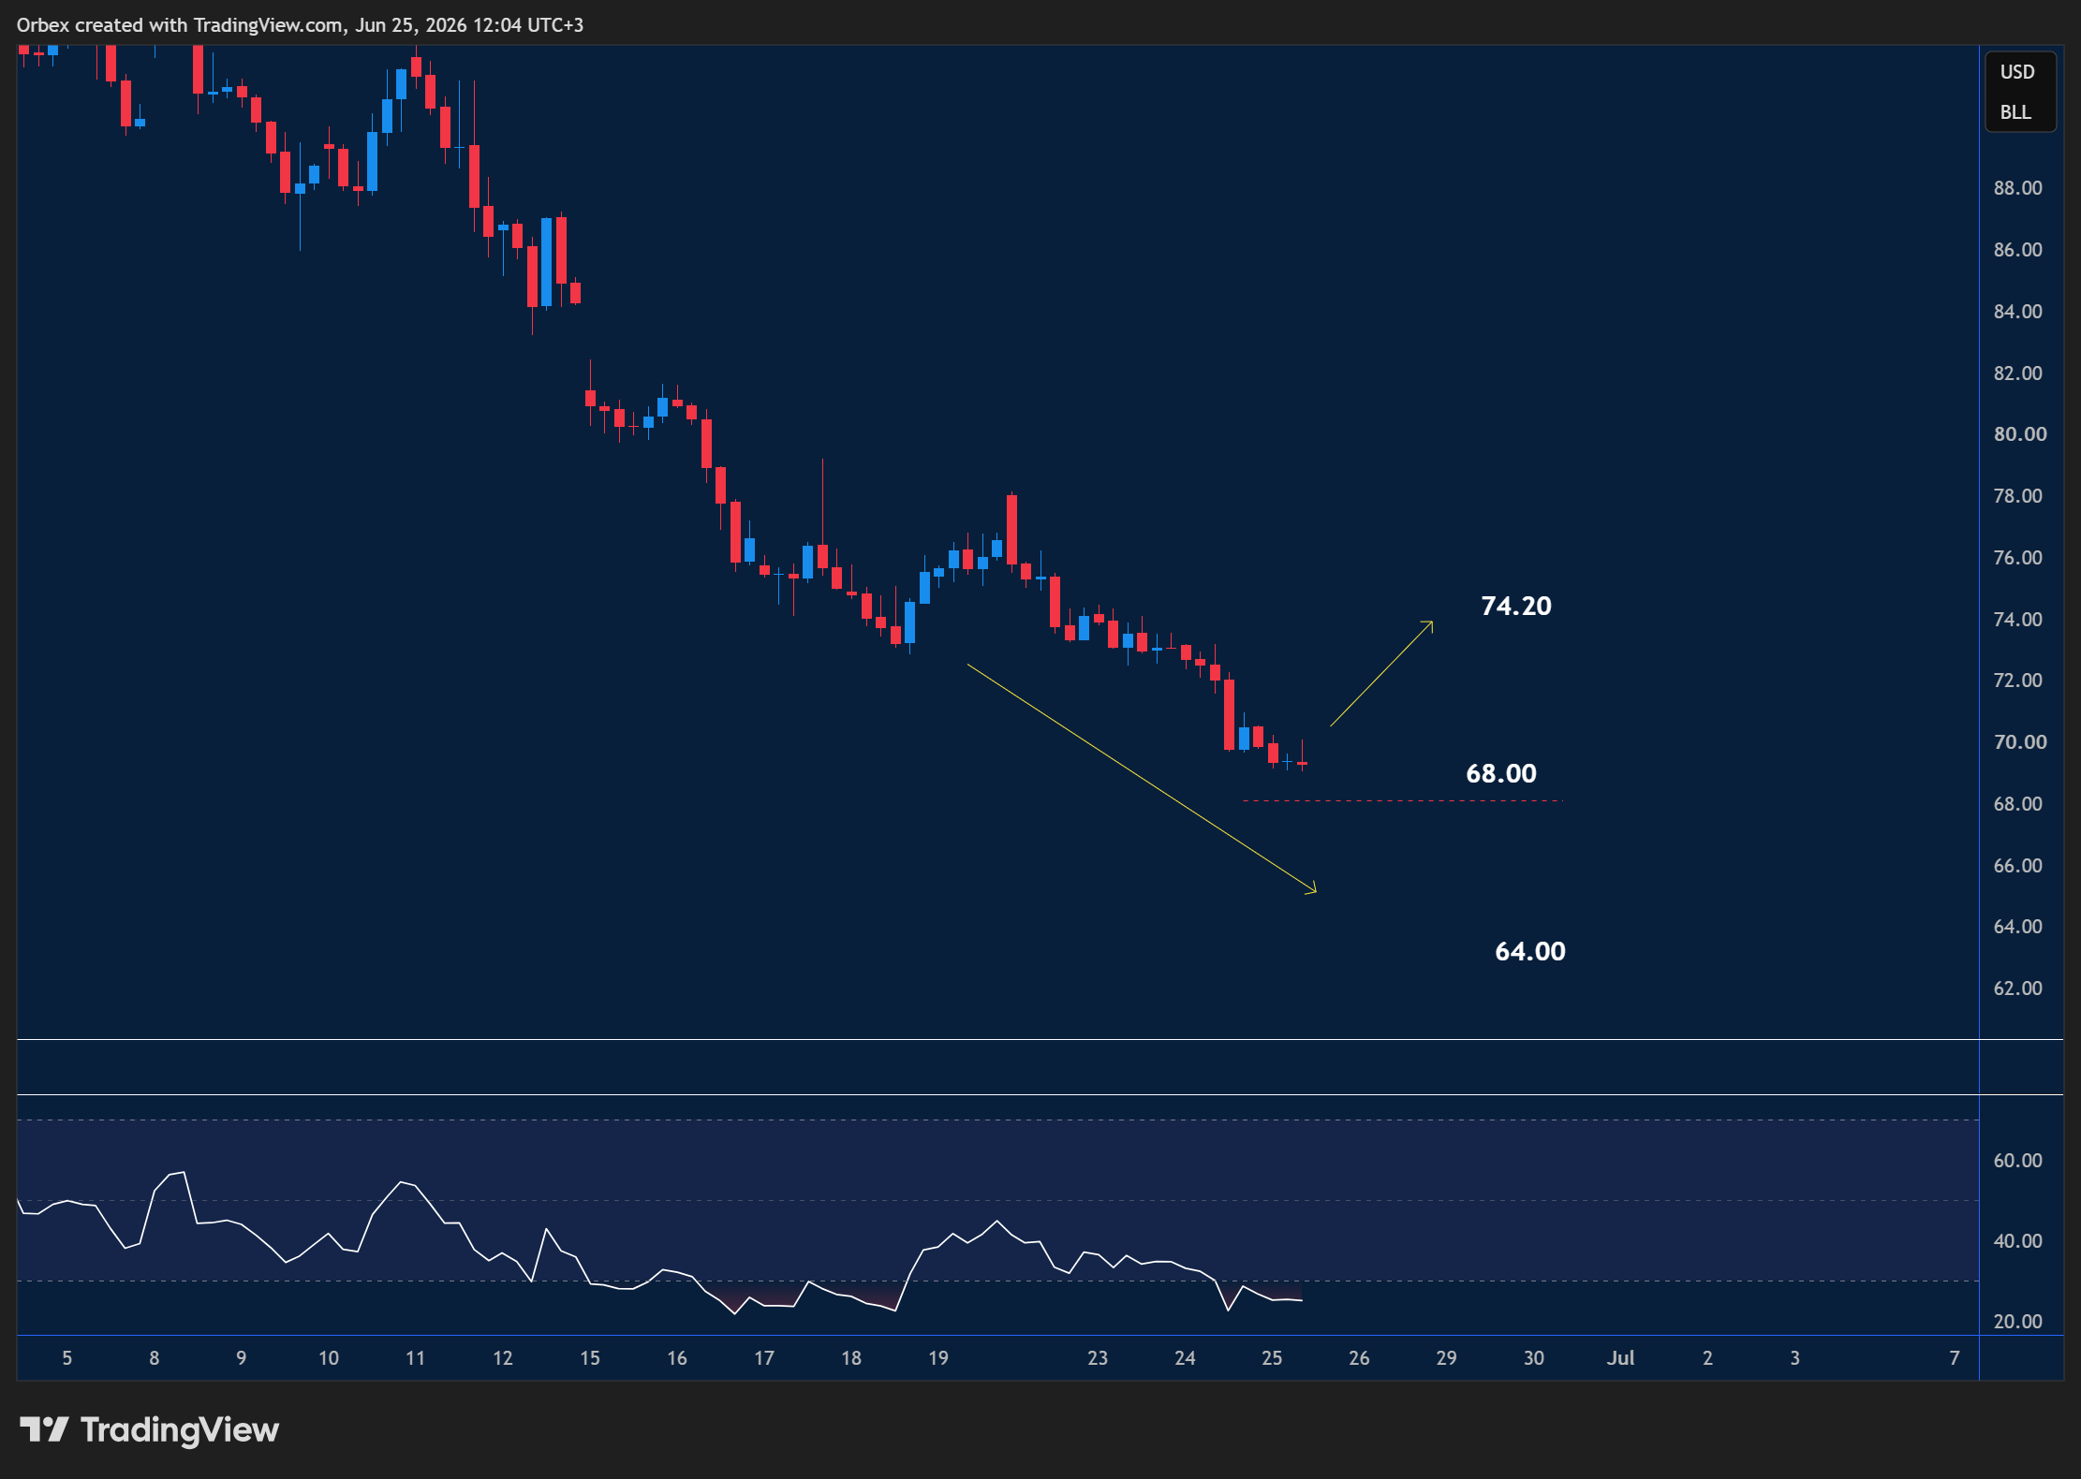This screenshot has height=1479, width=2081.
Task: Click the 70.00 price axis label
Action: (x=2020, y=742)
